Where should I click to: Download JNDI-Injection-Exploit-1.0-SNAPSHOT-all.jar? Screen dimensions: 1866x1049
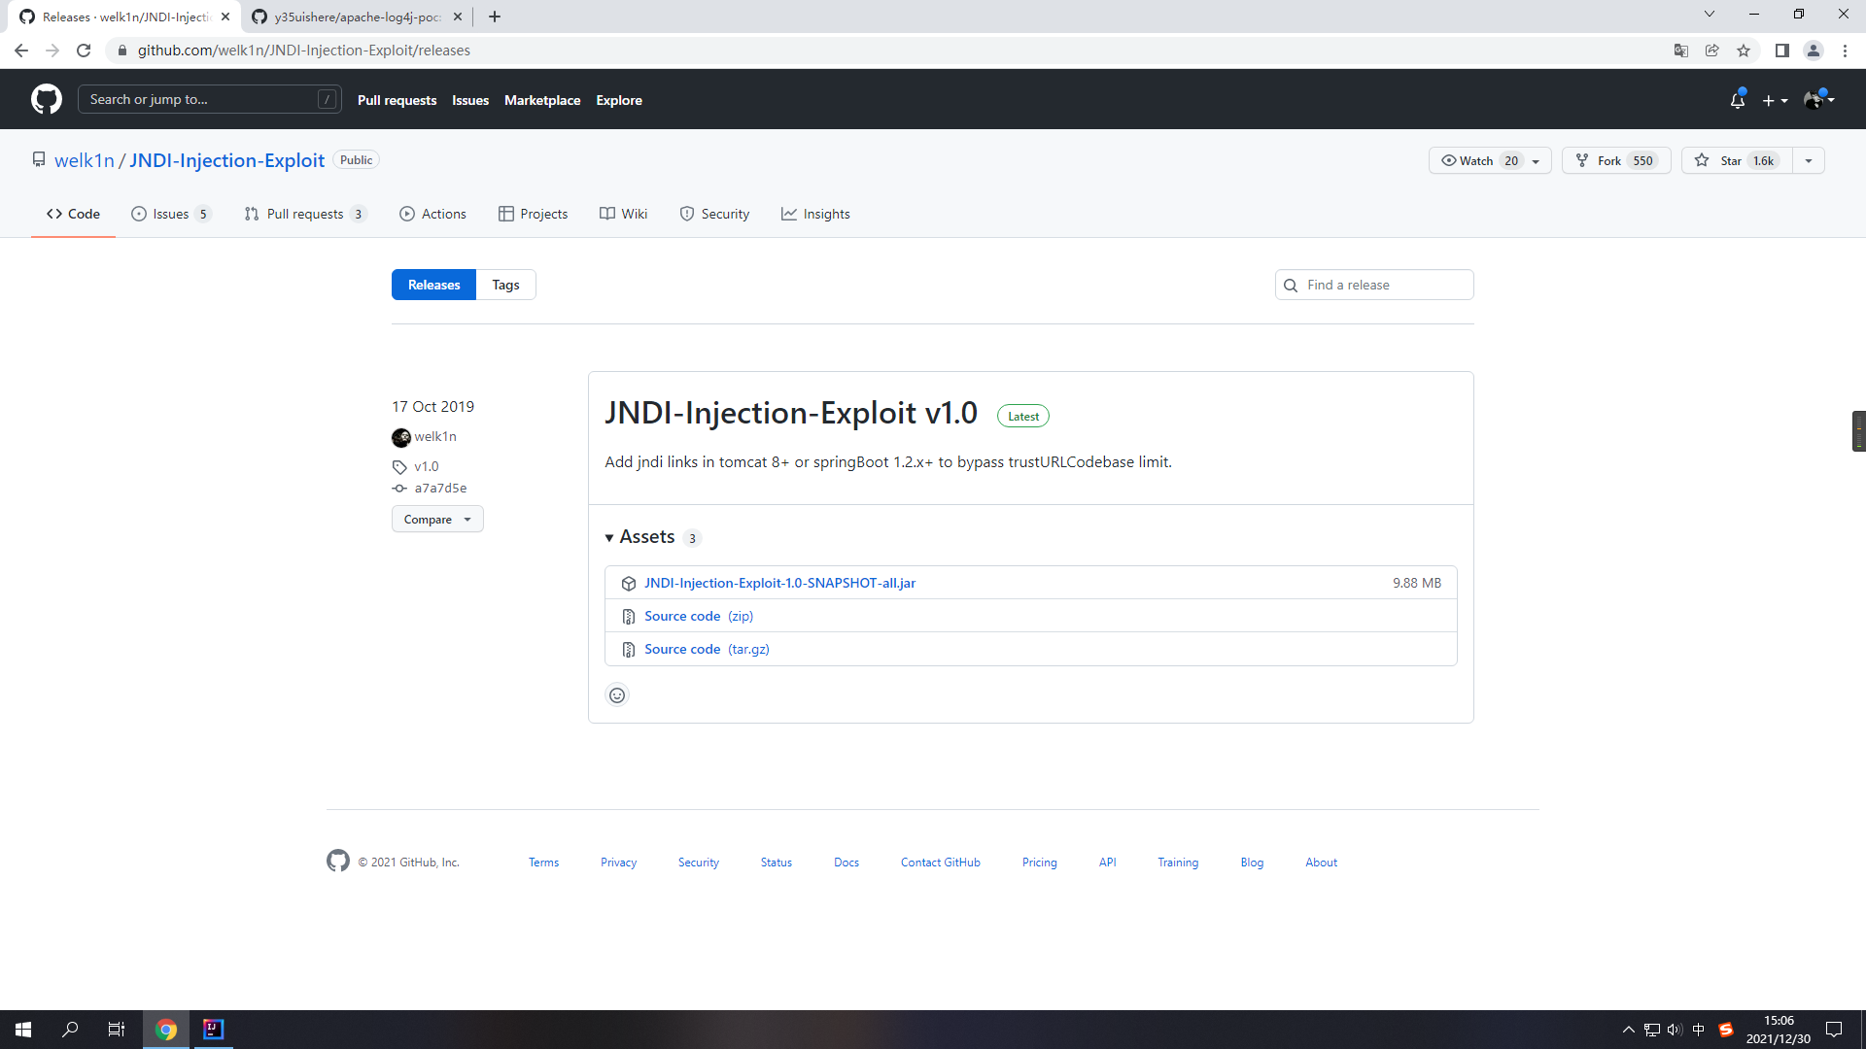coord(779,583)
